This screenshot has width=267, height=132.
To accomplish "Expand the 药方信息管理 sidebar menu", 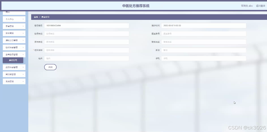I will click(x=14, y=67).
